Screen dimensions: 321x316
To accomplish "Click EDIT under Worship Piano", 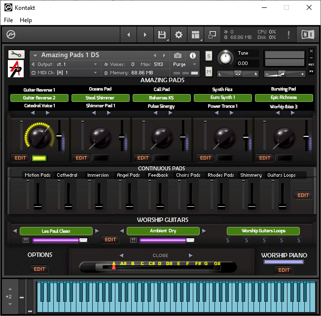I will 284,270.
